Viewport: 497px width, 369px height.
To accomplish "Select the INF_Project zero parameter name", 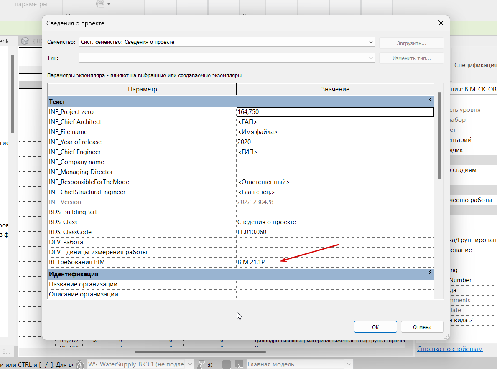I will click(x=71, y=112).
